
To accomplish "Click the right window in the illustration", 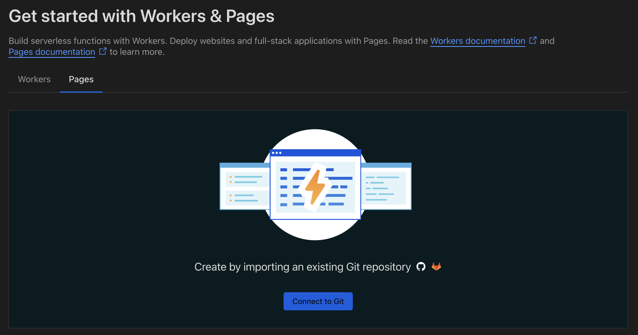I will click(x=387, y=187).
